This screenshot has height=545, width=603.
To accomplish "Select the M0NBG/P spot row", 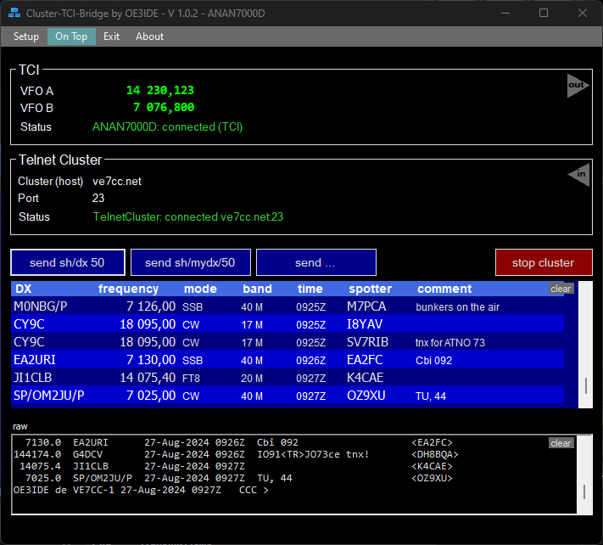I will click(288, 306).
